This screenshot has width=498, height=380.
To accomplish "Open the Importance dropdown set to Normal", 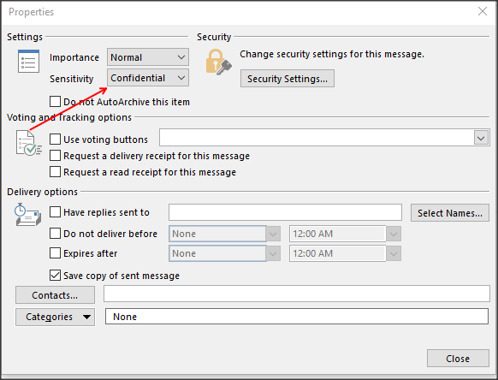I will [148, 57].
